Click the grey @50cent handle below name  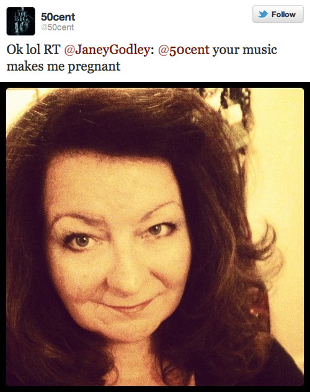pos(58,27)
